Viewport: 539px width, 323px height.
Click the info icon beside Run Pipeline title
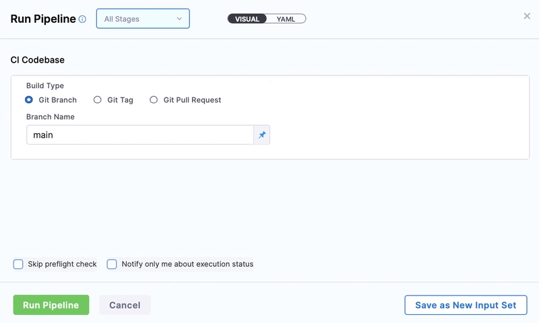pos(82,20)
